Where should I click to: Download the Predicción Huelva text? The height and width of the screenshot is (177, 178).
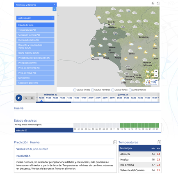pyautogui.click(x=115, y=142)
